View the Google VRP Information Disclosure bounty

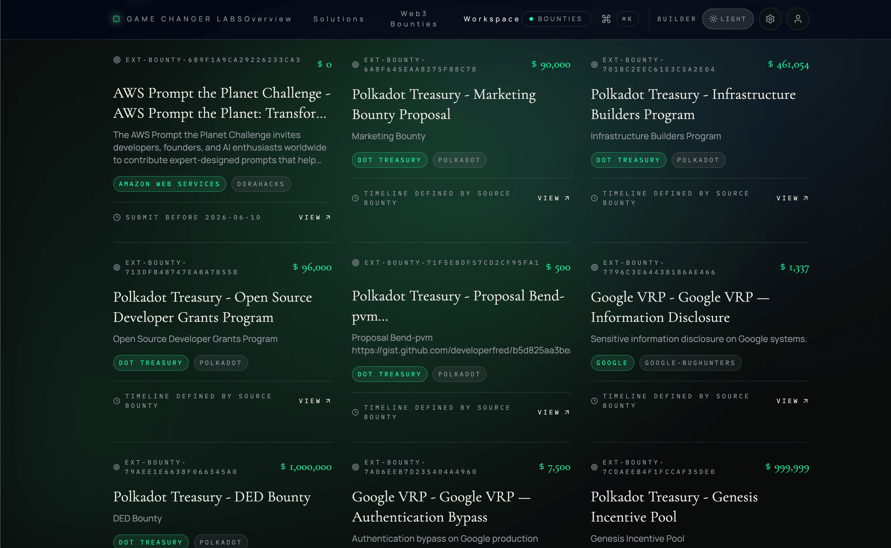792,401
